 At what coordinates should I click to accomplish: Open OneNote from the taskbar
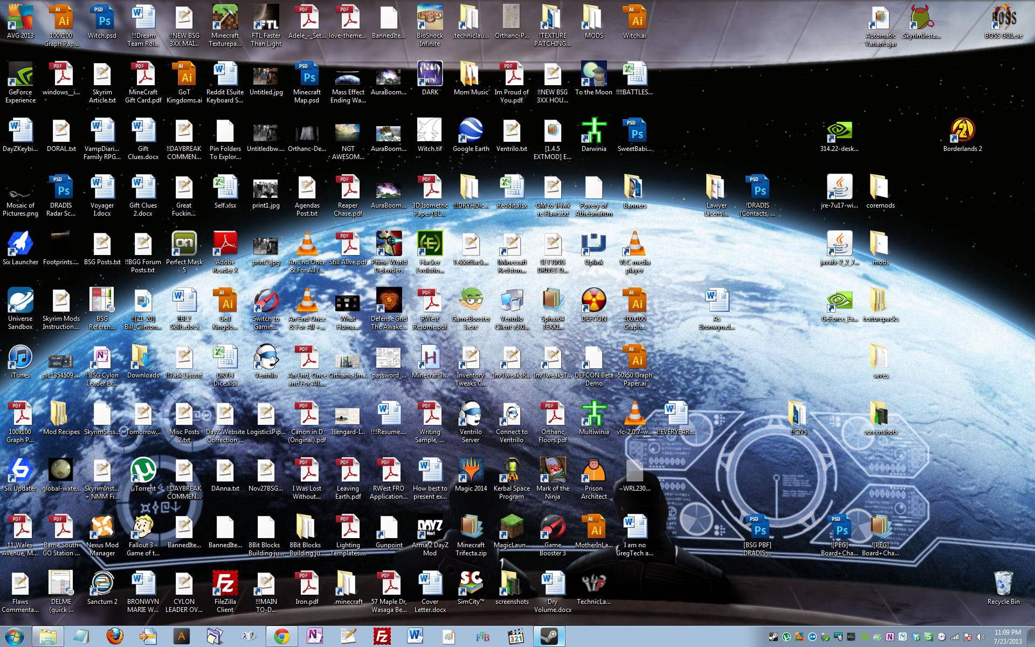(315, 636)
